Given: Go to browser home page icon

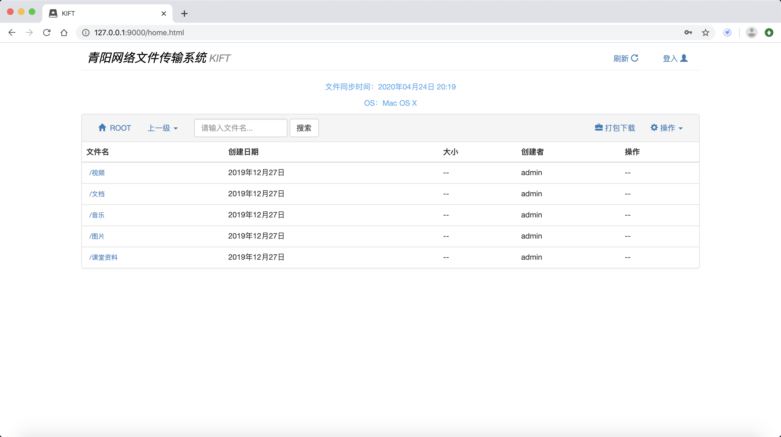Looking at the screenshot, I should (64, 33).
